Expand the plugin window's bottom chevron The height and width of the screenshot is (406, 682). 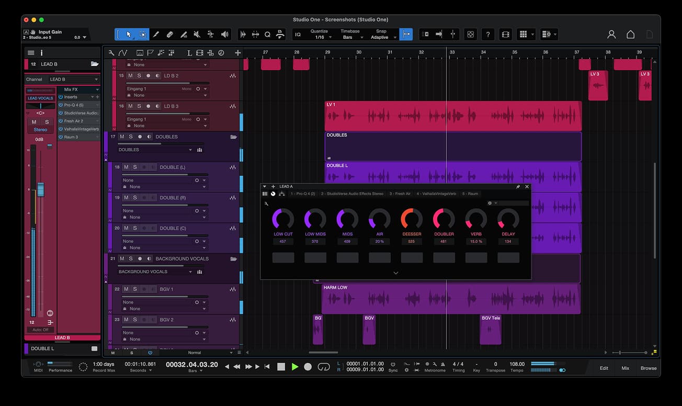395,273
